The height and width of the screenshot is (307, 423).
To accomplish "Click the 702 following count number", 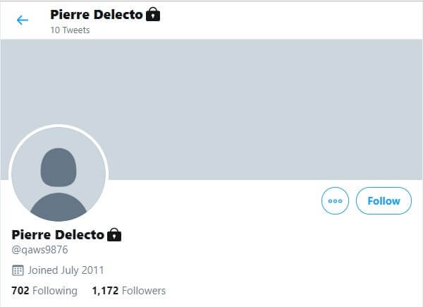I will [20, 291].
